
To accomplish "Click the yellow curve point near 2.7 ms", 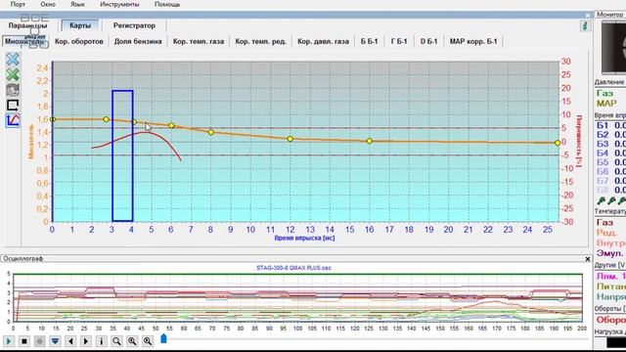I will pyautogui.click(x=107, y=119).
